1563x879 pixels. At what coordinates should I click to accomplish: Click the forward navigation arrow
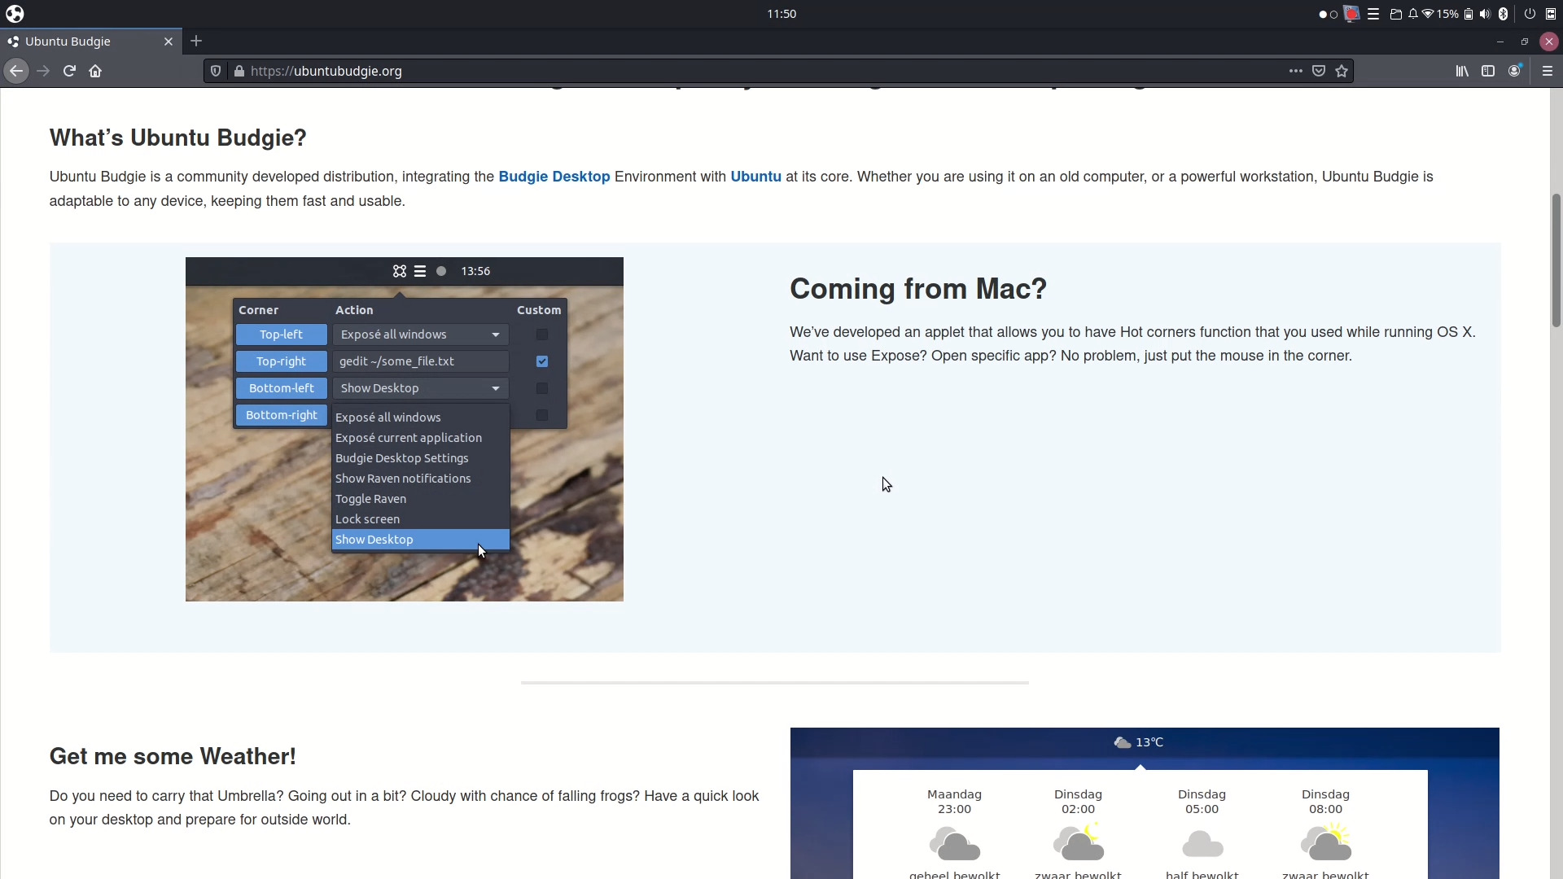point(43,72)
